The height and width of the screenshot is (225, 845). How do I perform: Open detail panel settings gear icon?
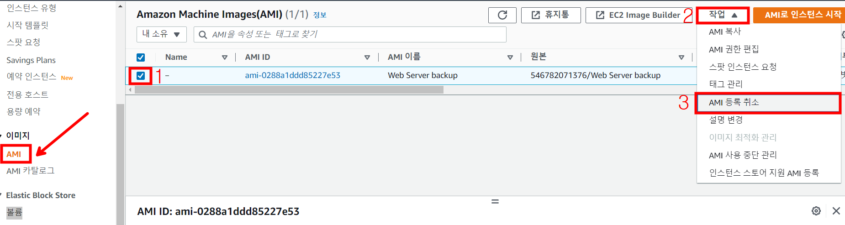816,211
